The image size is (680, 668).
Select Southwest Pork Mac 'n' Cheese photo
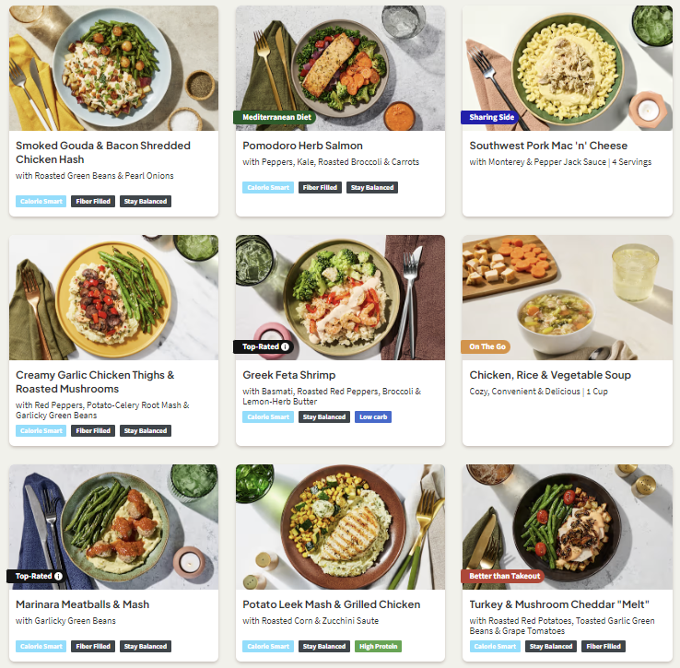[568, 68]
